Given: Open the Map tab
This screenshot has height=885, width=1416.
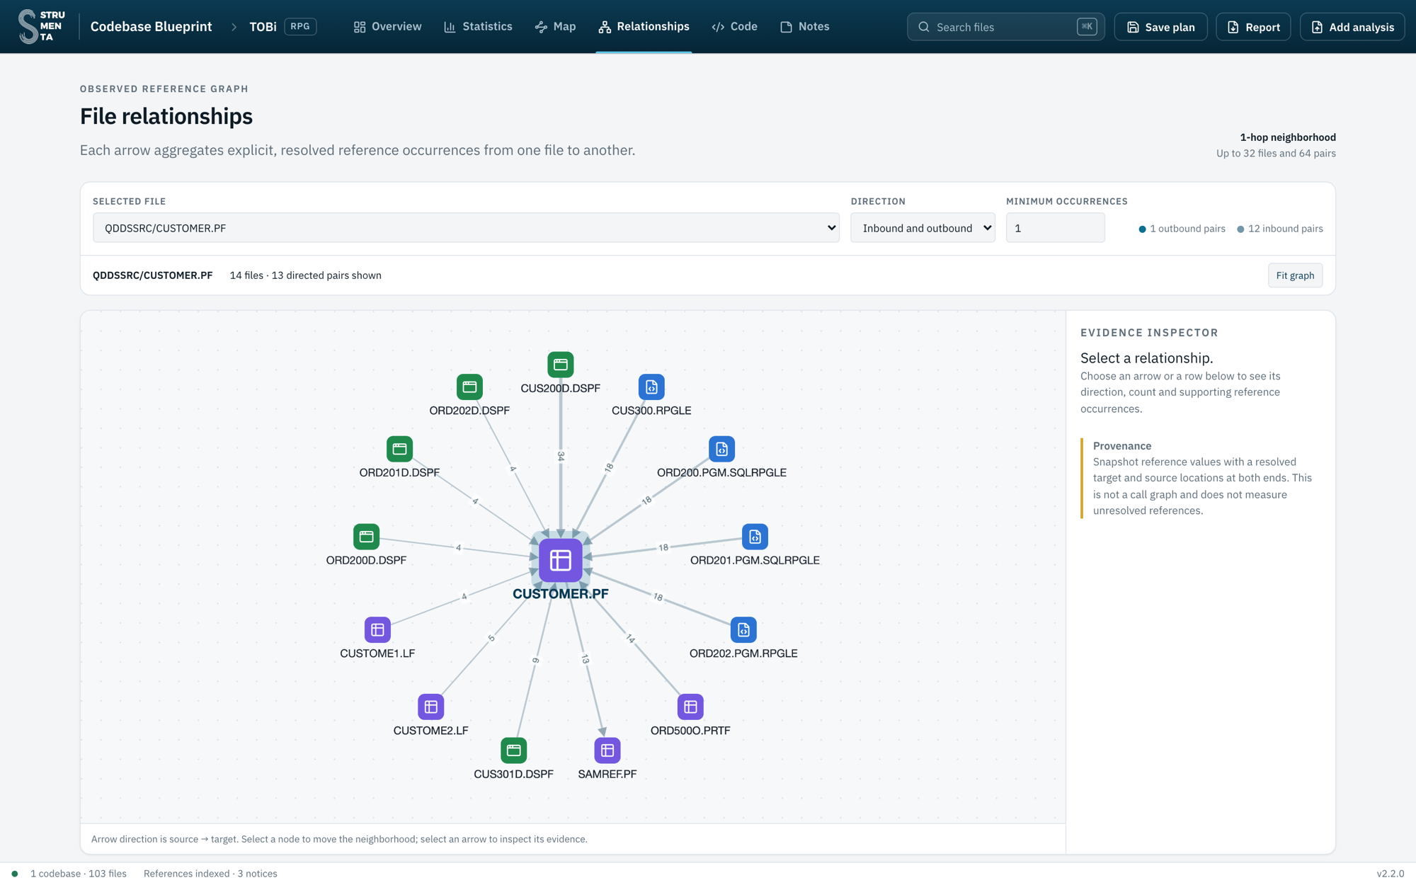Looking at the screenshot, I should pos(555,26).
